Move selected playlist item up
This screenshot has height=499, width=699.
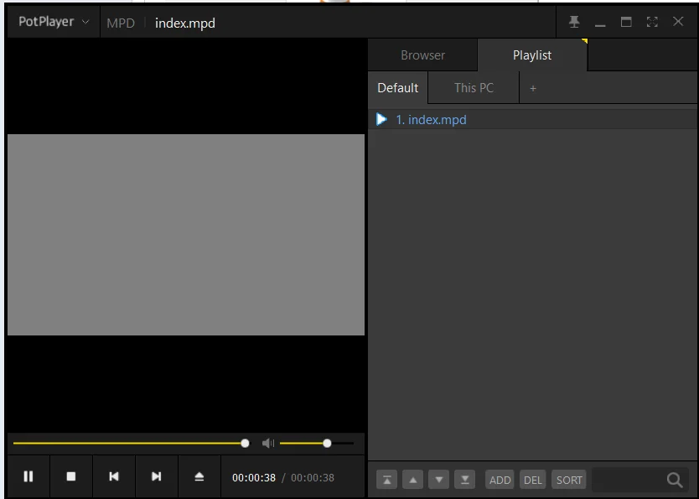coord(413,480)
